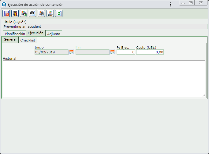209x154 pixels.
Task: Click the green arrows refresh icon
Action: (x=59, y=13)
